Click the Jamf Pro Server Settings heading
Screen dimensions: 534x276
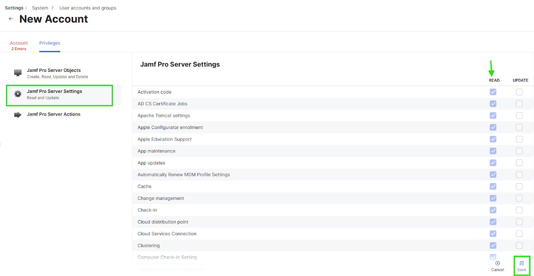point(180,64)
